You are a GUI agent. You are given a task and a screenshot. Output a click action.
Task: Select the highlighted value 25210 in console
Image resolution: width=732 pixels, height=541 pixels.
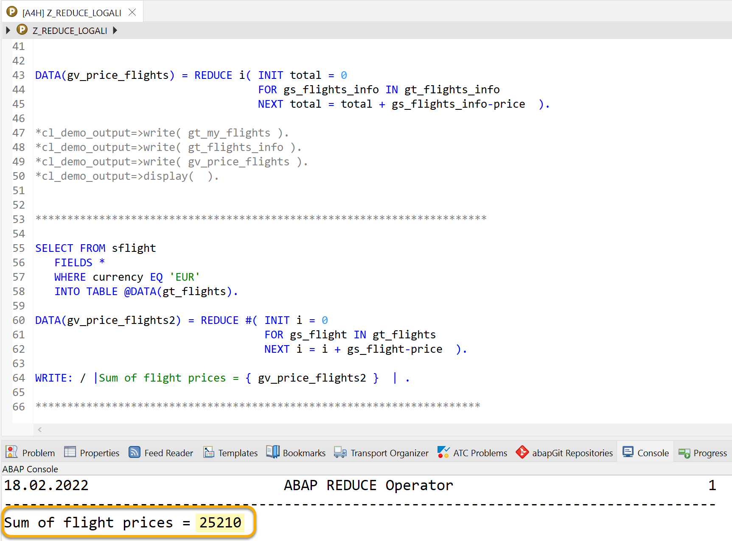(220, 523)
